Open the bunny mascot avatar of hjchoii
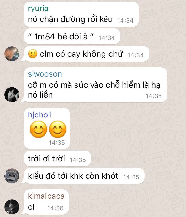Screen dimensions: 186x217 12,176
